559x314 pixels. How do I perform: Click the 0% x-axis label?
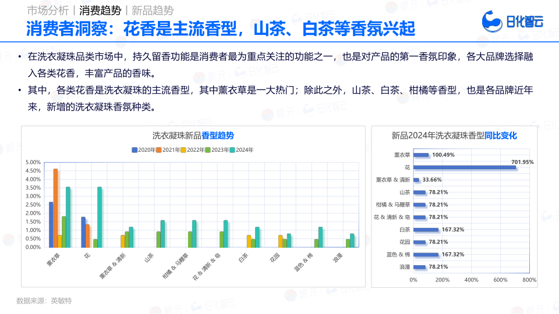[x=413, y=280]
